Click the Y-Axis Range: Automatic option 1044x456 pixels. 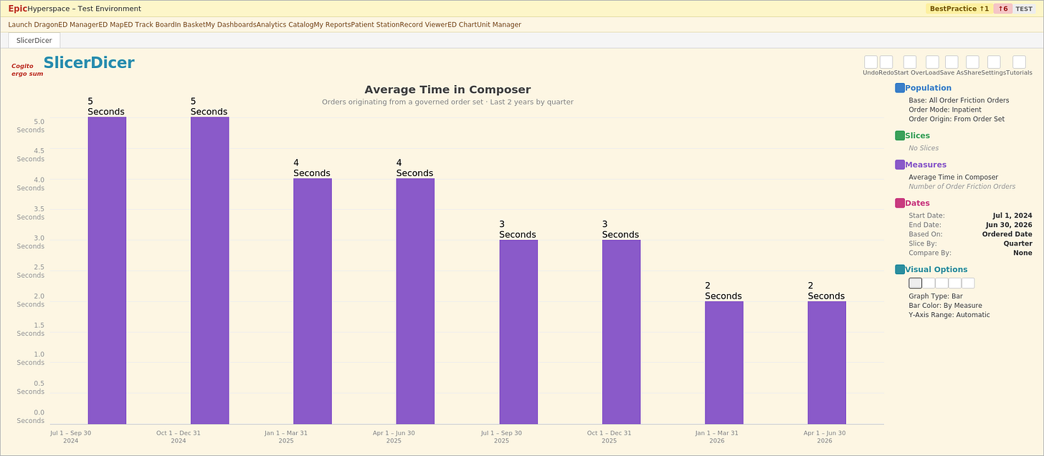click(949, 315)
